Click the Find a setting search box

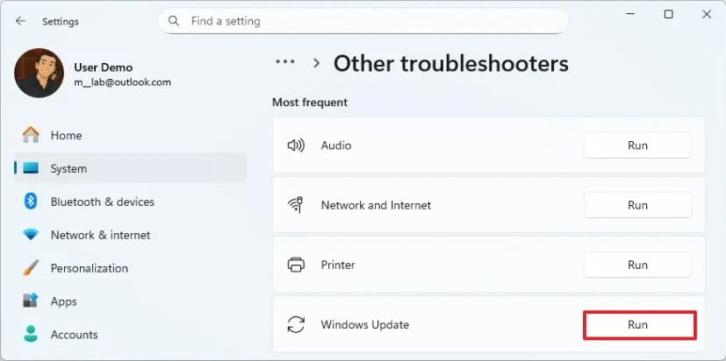369,21
